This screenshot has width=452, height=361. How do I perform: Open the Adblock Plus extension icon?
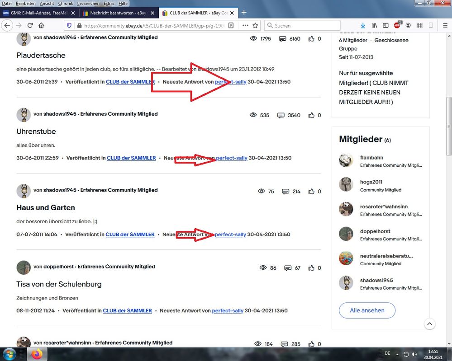[x=397, y=26]
